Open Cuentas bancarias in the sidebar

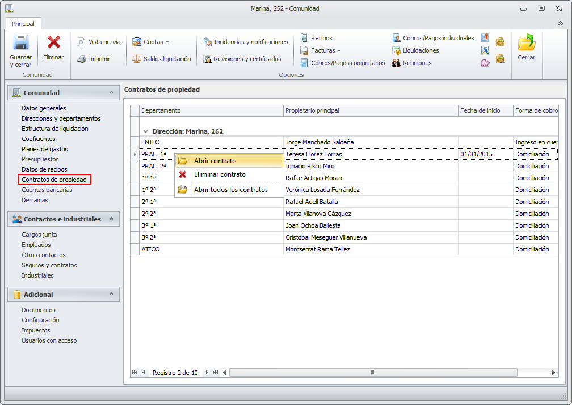click(x=47, y=190)
